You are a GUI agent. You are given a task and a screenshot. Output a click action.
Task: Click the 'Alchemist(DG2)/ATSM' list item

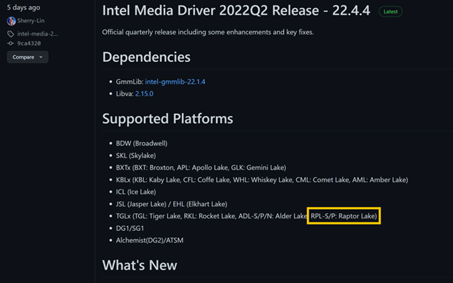click(x=149, y=240)
